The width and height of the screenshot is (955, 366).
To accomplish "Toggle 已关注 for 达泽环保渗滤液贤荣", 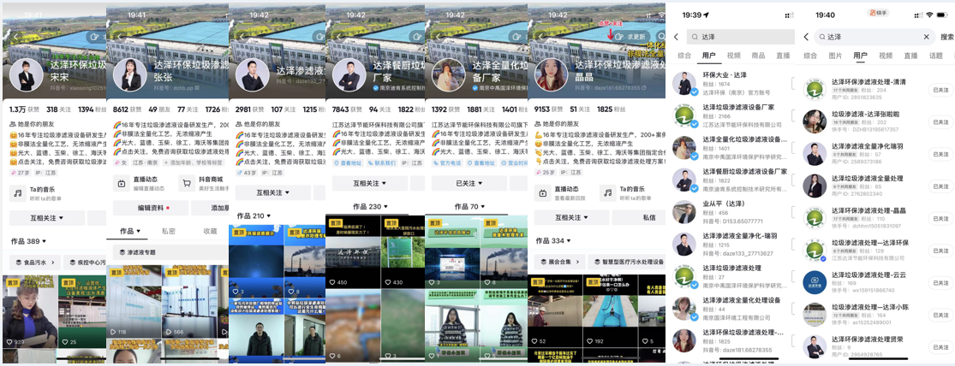I will [940, 347].
